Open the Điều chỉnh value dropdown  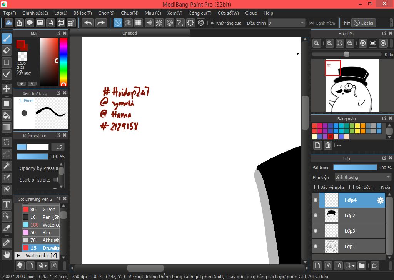(286, 23)
